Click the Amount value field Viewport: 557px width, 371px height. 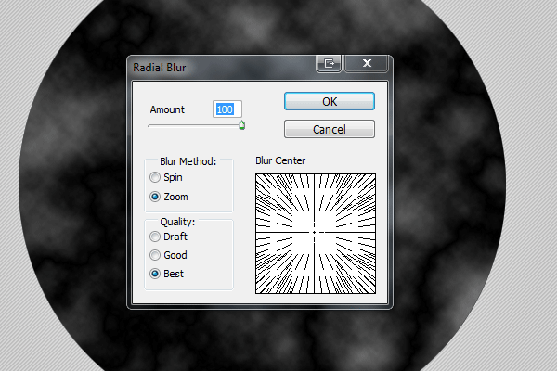point(227,109)
